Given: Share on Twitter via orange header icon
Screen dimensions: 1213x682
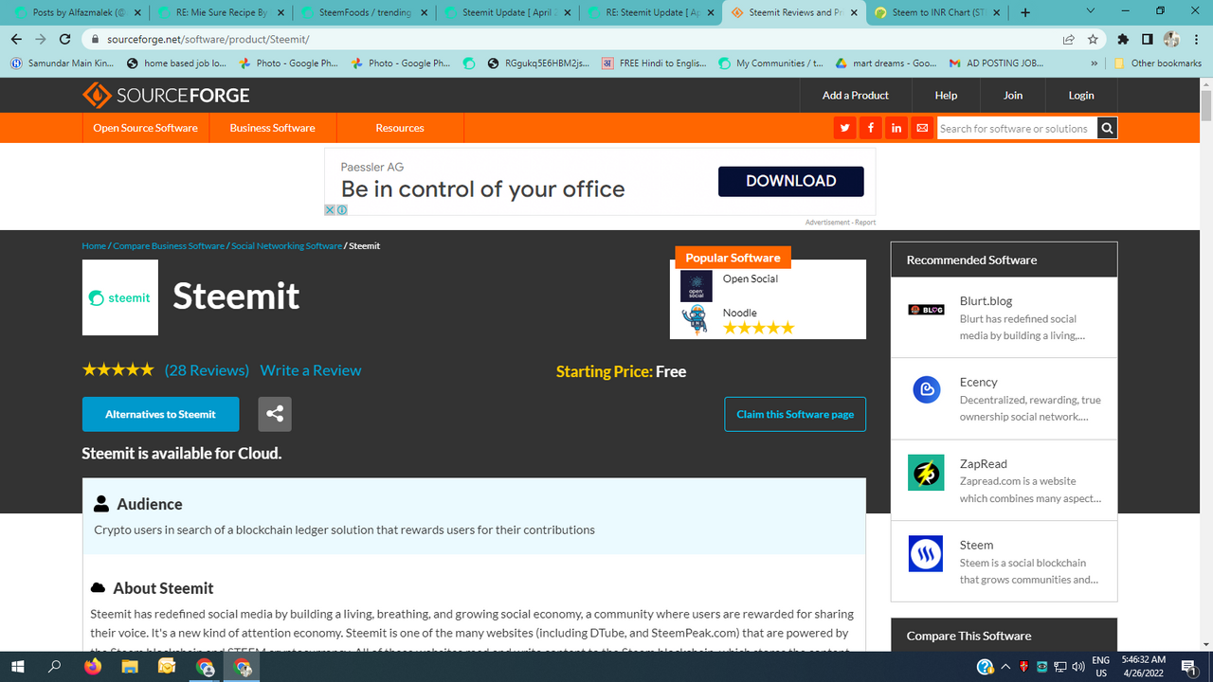Looking at the screenshot, I should click(x=844, y=128).
